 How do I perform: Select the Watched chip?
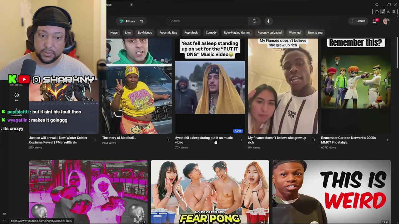(295, 33)
